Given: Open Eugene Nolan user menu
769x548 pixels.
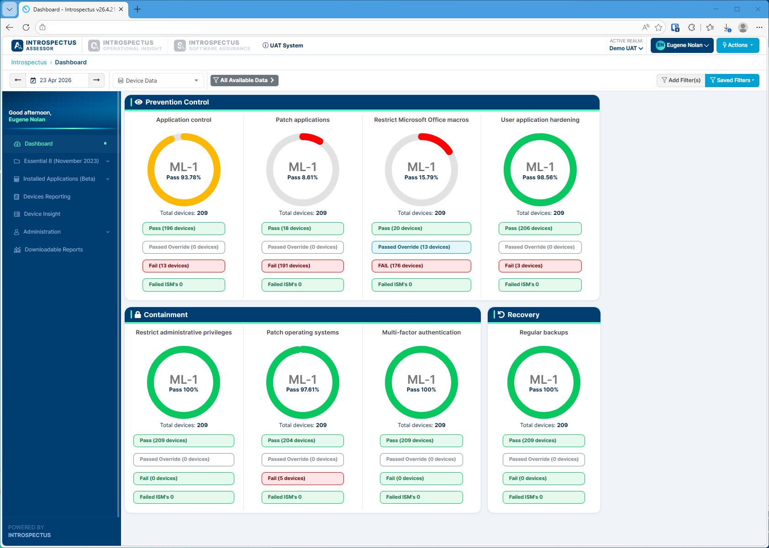Looking at the screenshot, I should point(682,45).
